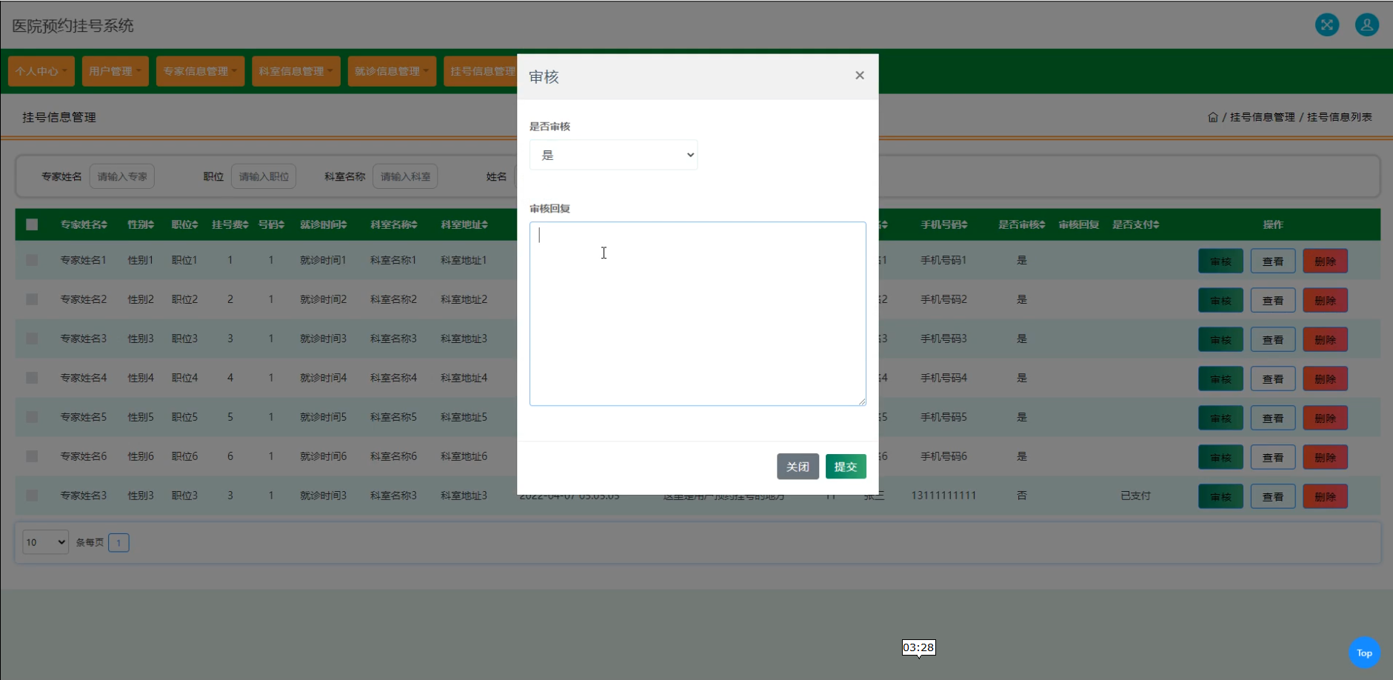Check the row checkbox for 专家姓名5
The width and height of the screenshot is (1393, 680).
(31, 417)
